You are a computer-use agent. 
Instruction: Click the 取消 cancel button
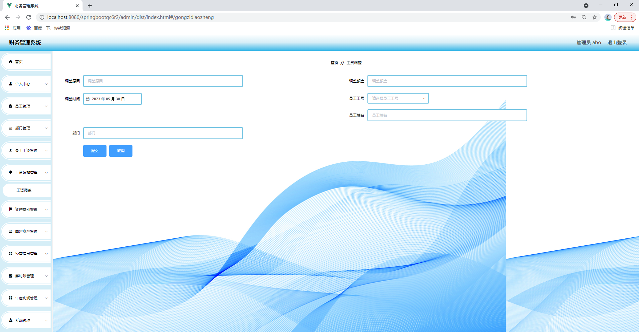pos(121,151)
